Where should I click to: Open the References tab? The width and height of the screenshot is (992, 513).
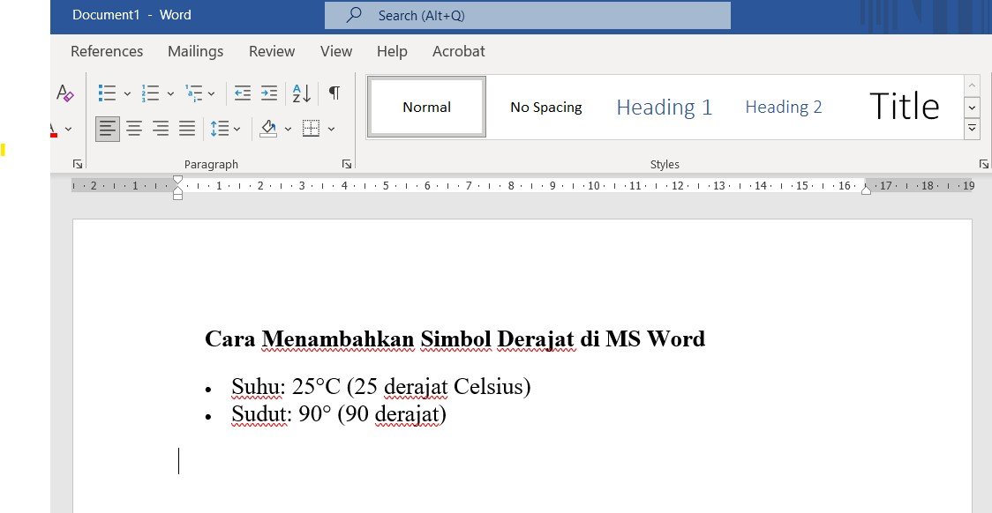coord(107,51)
